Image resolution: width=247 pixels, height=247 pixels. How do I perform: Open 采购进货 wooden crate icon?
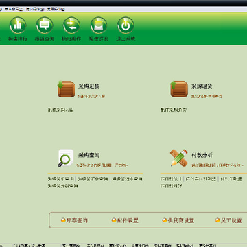[x=66, y=89]
